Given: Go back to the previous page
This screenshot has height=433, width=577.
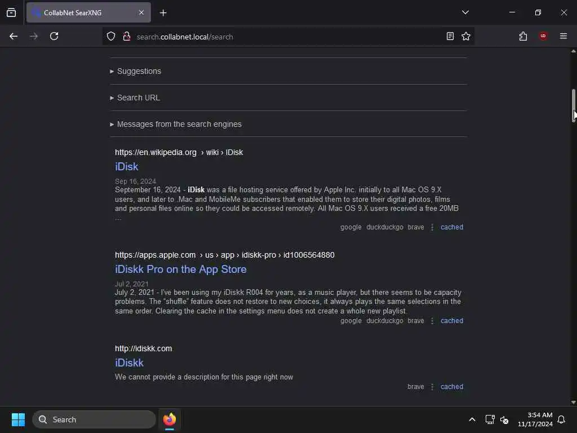Looking at the screenshot, I should [x=14, y=37].
